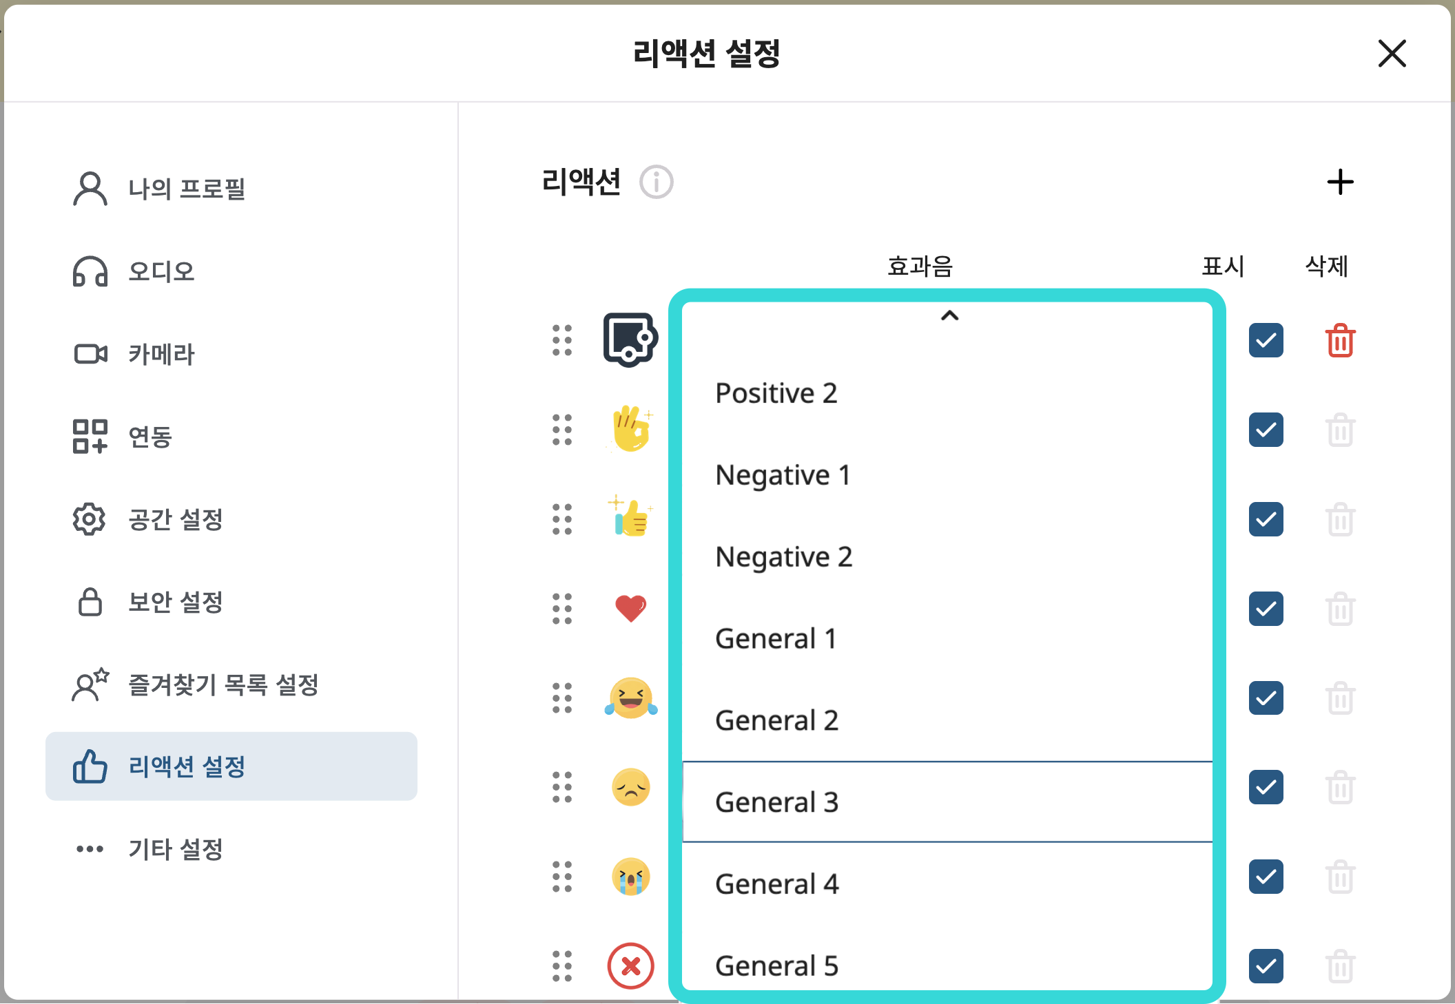The image size is (1455, 1004).
Task: Click the info icon next to 리액션
Action: click(655, 182)
